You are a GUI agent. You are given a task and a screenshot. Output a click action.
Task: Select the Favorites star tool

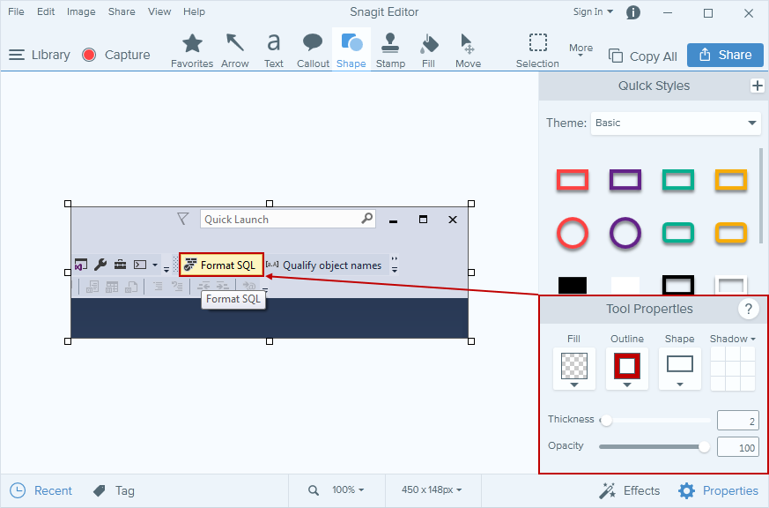[192, 50]
